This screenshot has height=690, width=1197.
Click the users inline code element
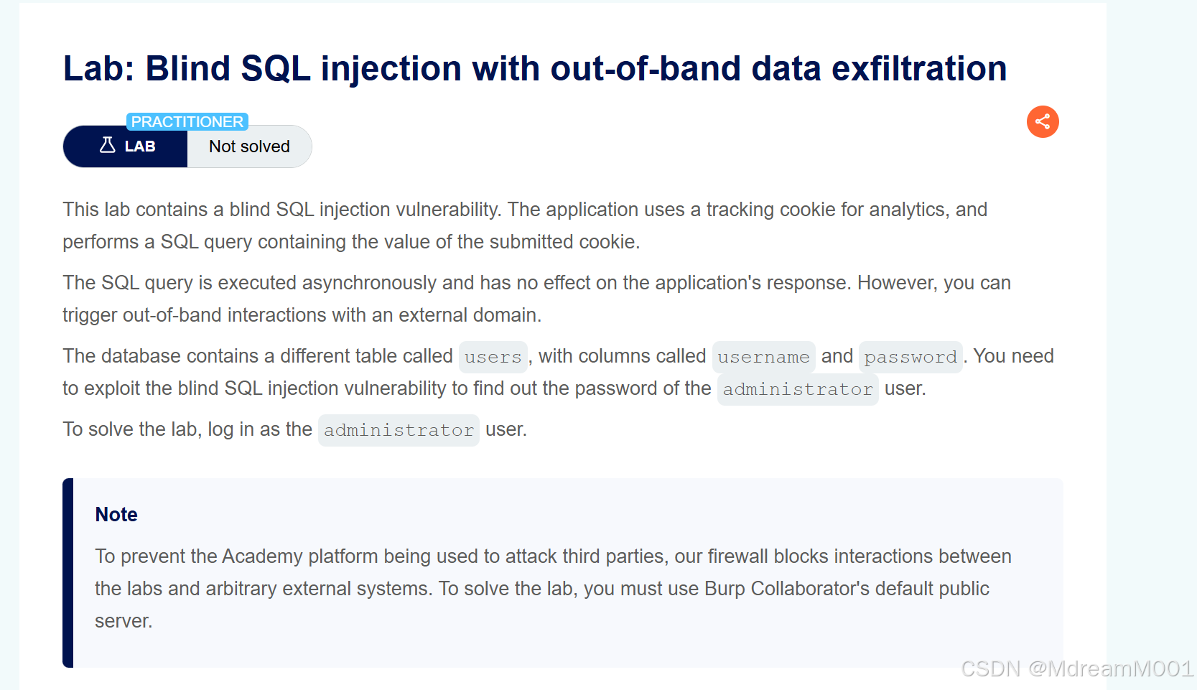(x=493, y=357)
